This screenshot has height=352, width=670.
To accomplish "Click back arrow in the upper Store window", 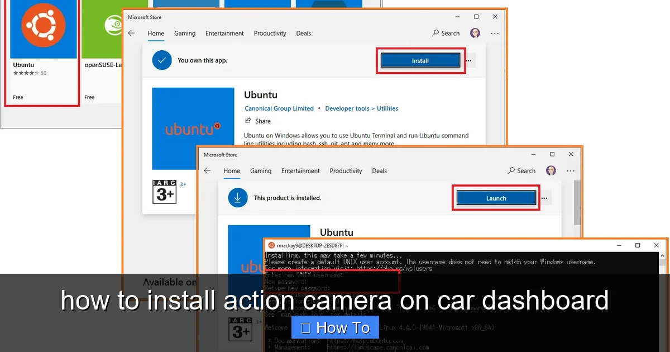I will click(131, 34).
